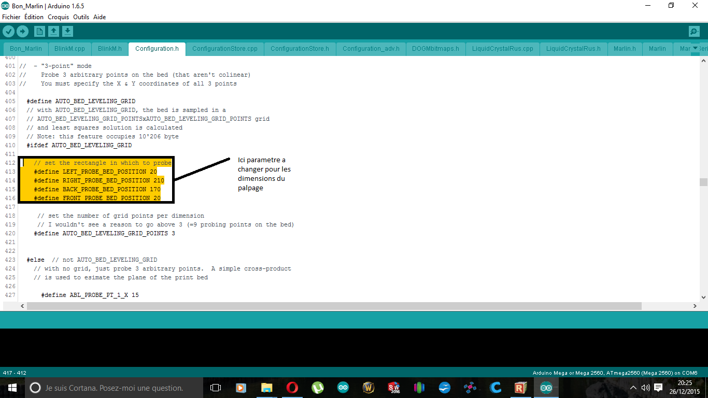Click the FRONT_PROBE_BED_POSITION 20 line

(97, 198)
